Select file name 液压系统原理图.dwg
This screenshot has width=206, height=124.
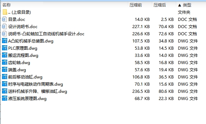click(x=27, y=99)
